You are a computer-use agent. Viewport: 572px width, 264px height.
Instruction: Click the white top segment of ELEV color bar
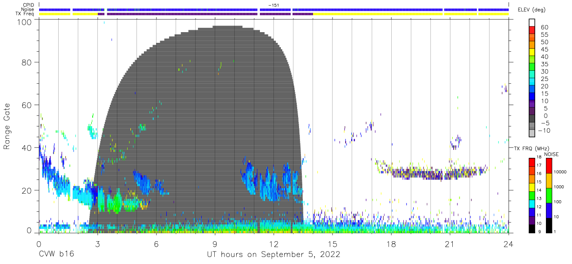[x=532, y=23]
